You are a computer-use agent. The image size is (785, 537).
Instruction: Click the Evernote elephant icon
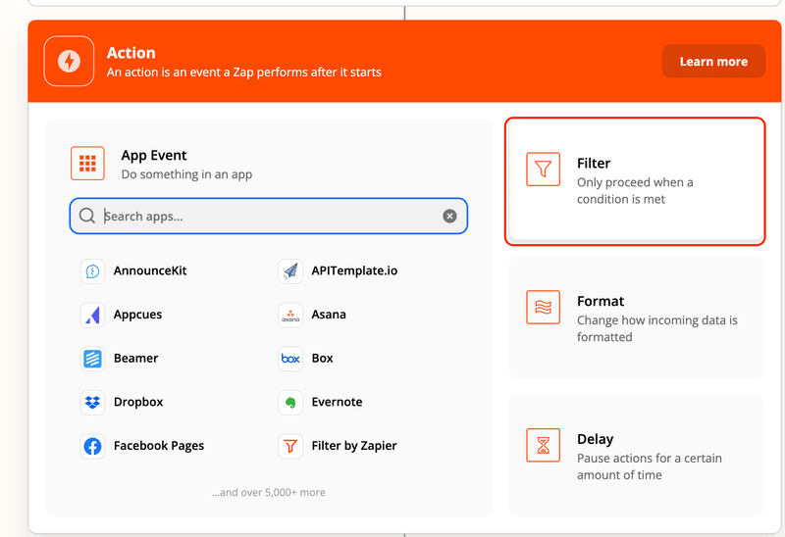290,402
